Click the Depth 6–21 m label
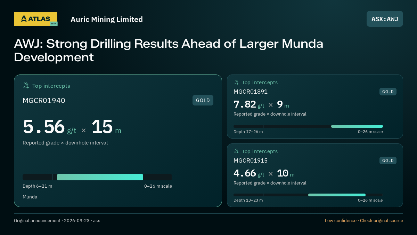Viewport: 417px width, 235px height. [x=37, y=186]
